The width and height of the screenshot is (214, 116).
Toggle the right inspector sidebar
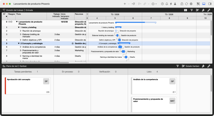[210, 4]
